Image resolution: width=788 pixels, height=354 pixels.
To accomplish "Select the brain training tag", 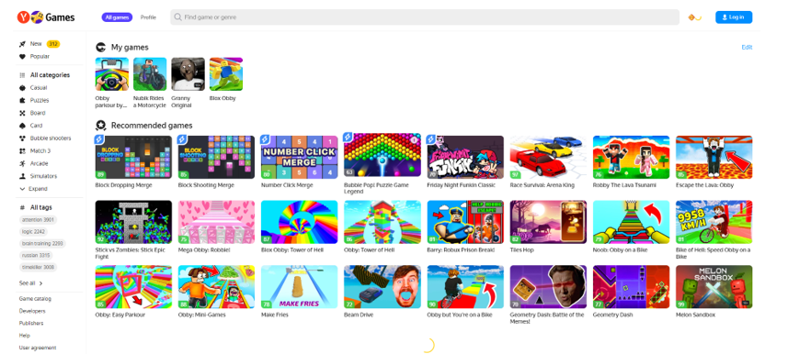I will tap(42, 244).
